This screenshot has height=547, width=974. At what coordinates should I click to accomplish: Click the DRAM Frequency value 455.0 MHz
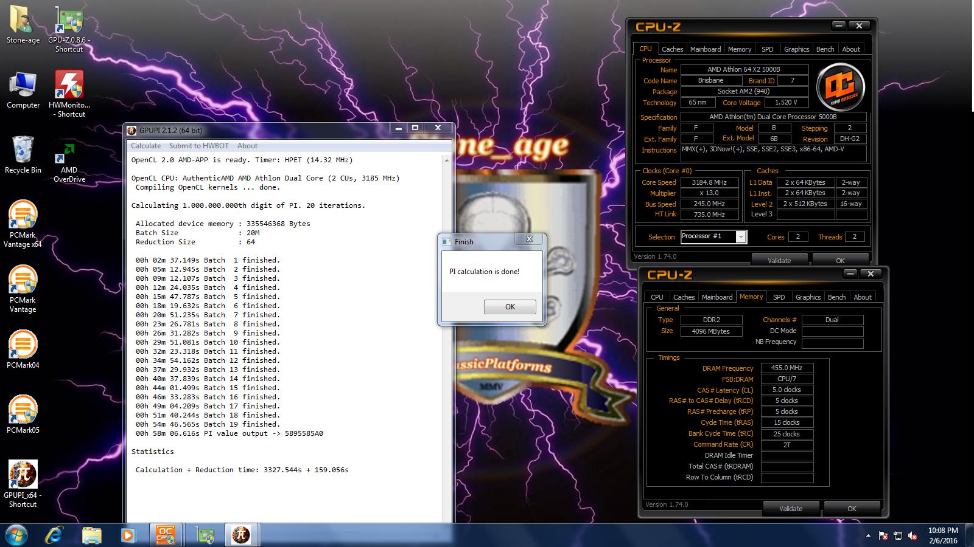[787, 368]
